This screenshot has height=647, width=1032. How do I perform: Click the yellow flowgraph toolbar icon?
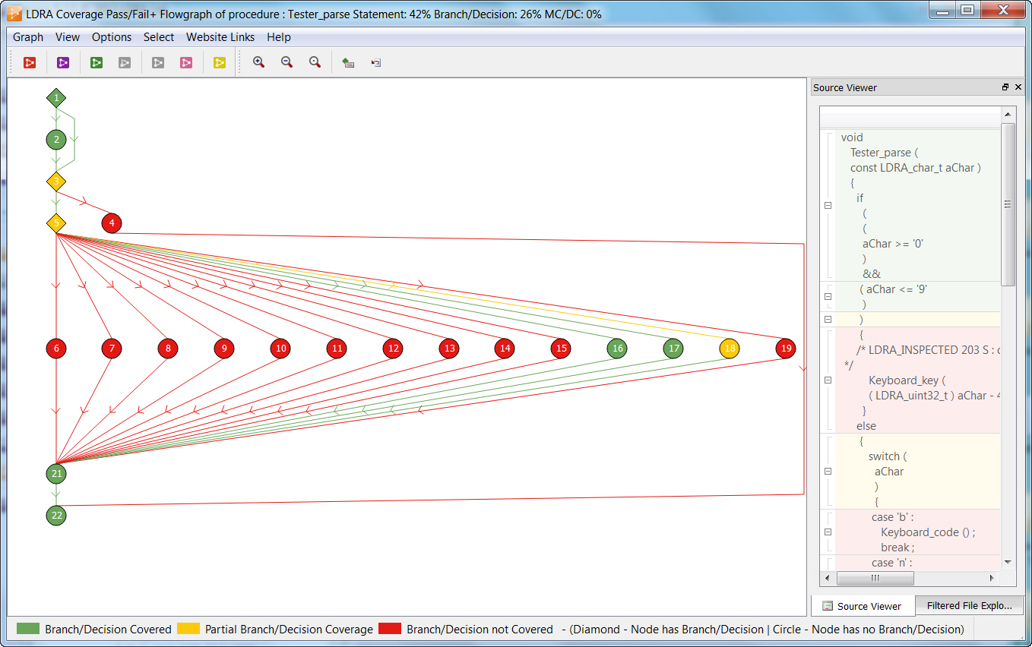[220, 63]
